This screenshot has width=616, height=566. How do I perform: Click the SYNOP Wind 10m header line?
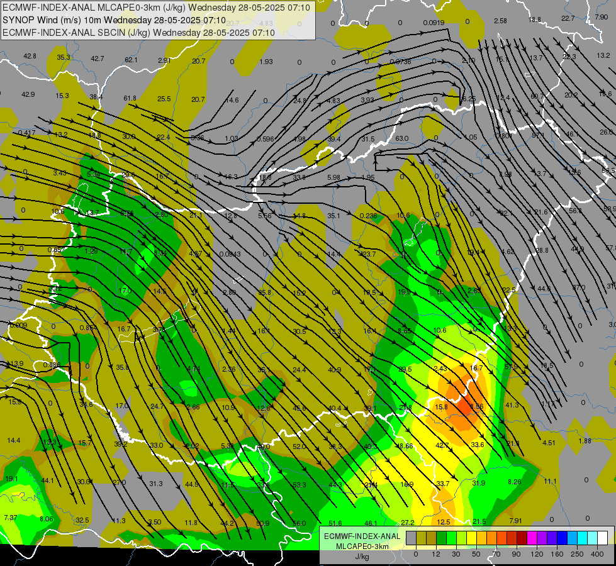114,20
